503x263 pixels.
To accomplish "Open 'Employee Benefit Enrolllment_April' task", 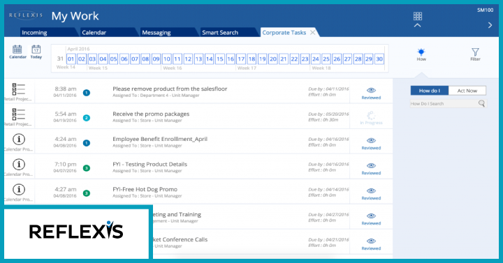I will 160,139.
